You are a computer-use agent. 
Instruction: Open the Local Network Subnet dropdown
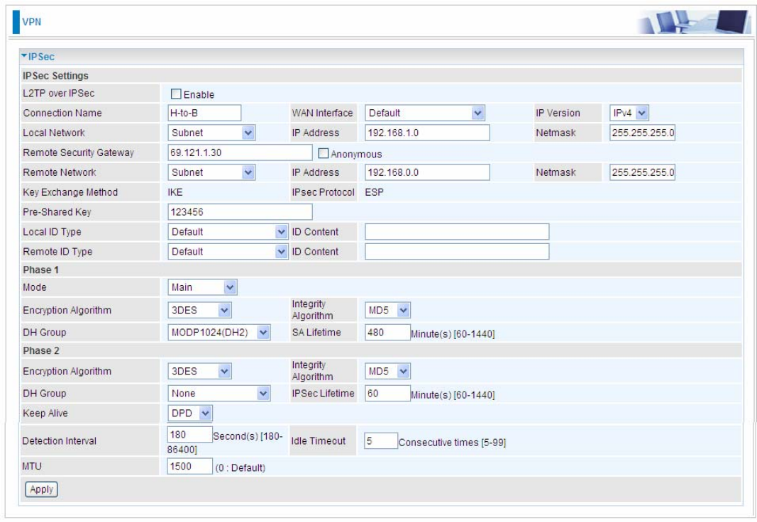(211, 133)
